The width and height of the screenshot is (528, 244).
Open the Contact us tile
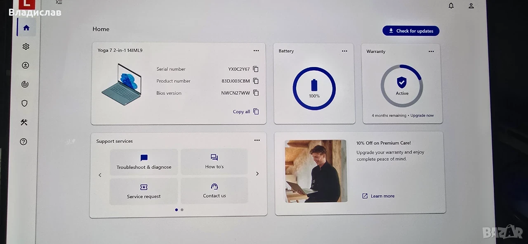coord(214,190)
